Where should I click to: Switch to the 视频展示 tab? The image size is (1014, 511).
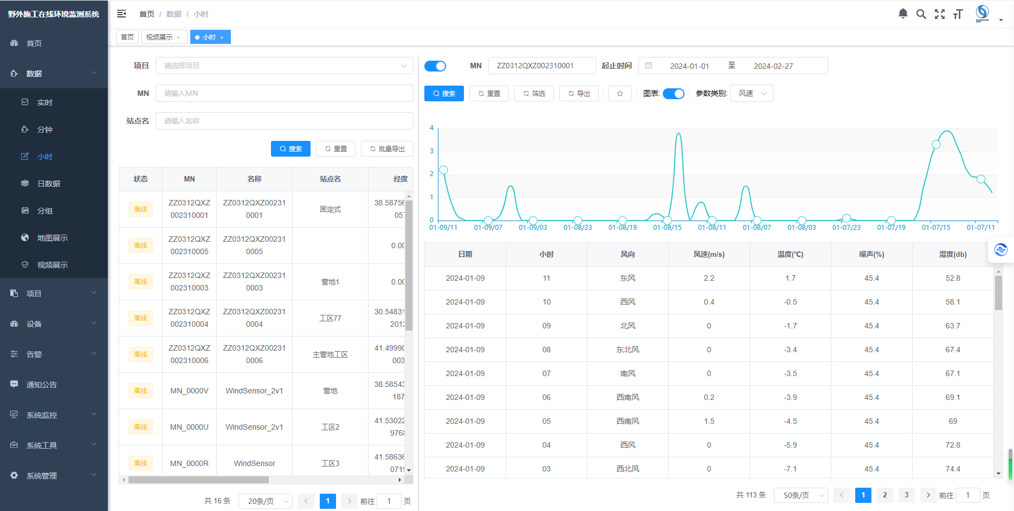164,37
